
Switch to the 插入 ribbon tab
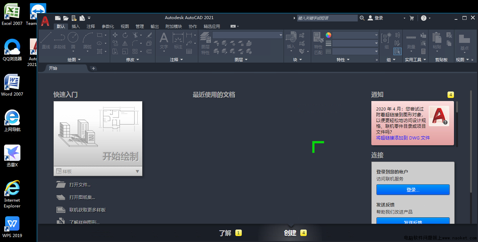(x=75, y=27)
